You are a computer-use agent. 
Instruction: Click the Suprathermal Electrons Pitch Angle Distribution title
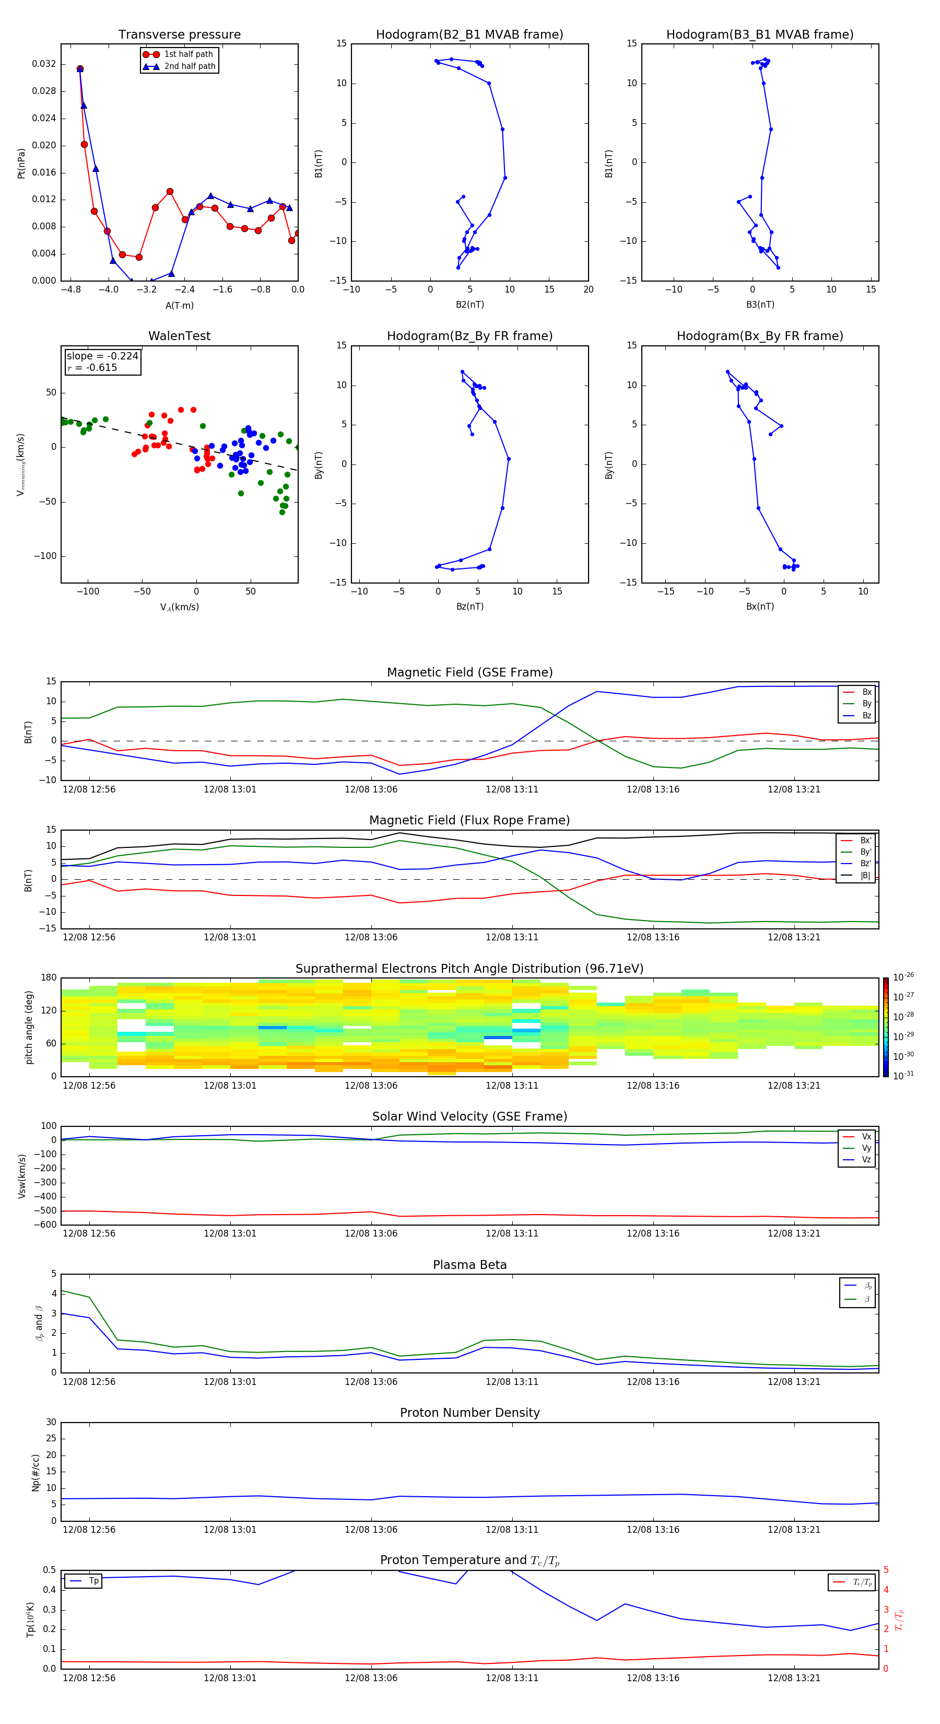pos(469,969)
